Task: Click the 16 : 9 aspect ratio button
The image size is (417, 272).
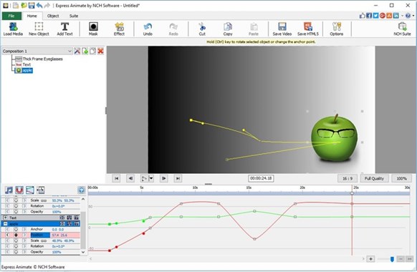Action: point(347,178)
